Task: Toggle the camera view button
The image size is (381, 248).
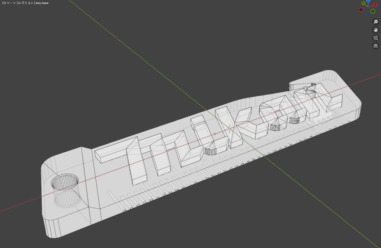Action: tap(376, 38)
